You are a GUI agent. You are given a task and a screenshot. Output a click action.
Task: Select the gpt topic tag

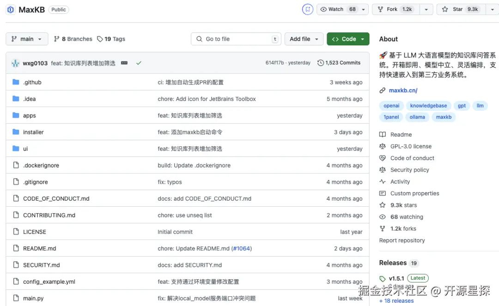click(462, 106)
